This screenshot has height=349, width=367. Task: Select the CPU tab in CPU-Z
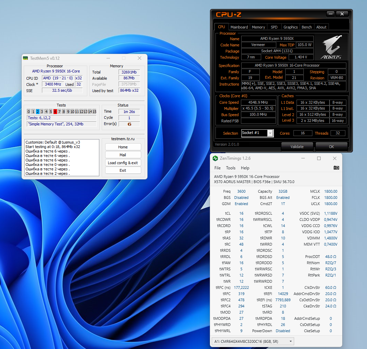221,27
